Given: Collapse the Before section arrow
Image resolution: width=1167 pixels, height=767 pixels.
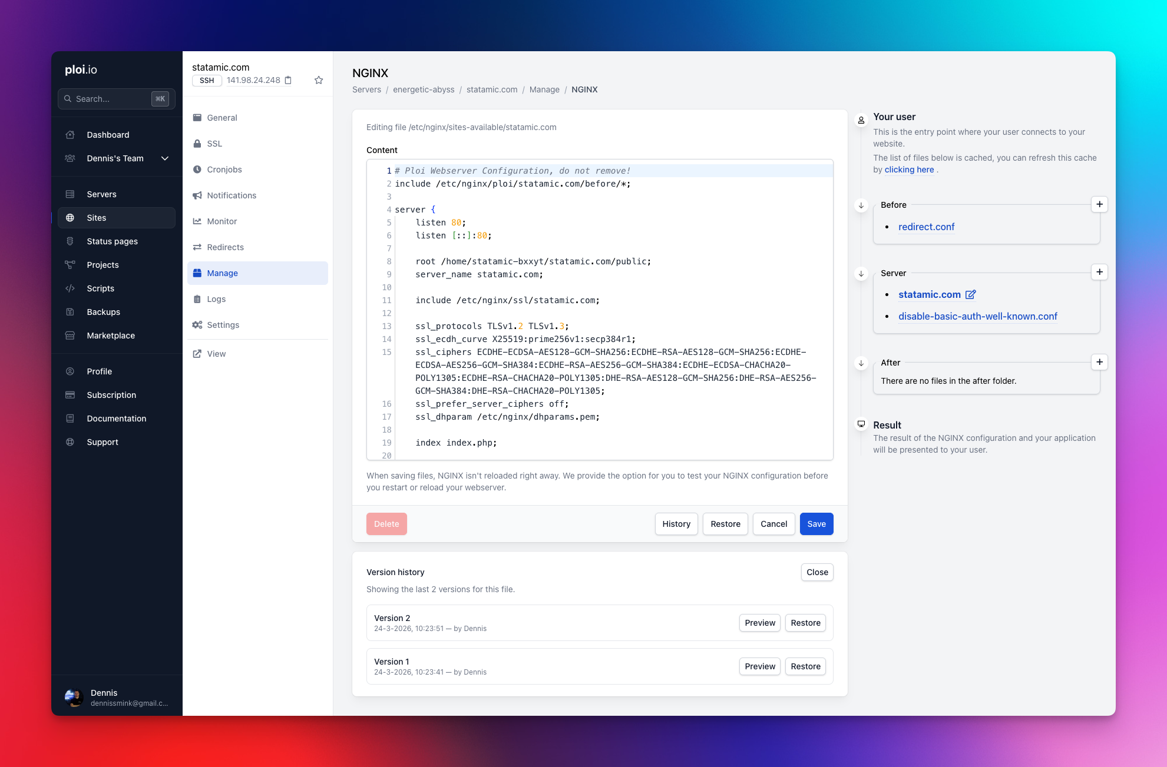Looking at the screenshot, I should 861,205.
